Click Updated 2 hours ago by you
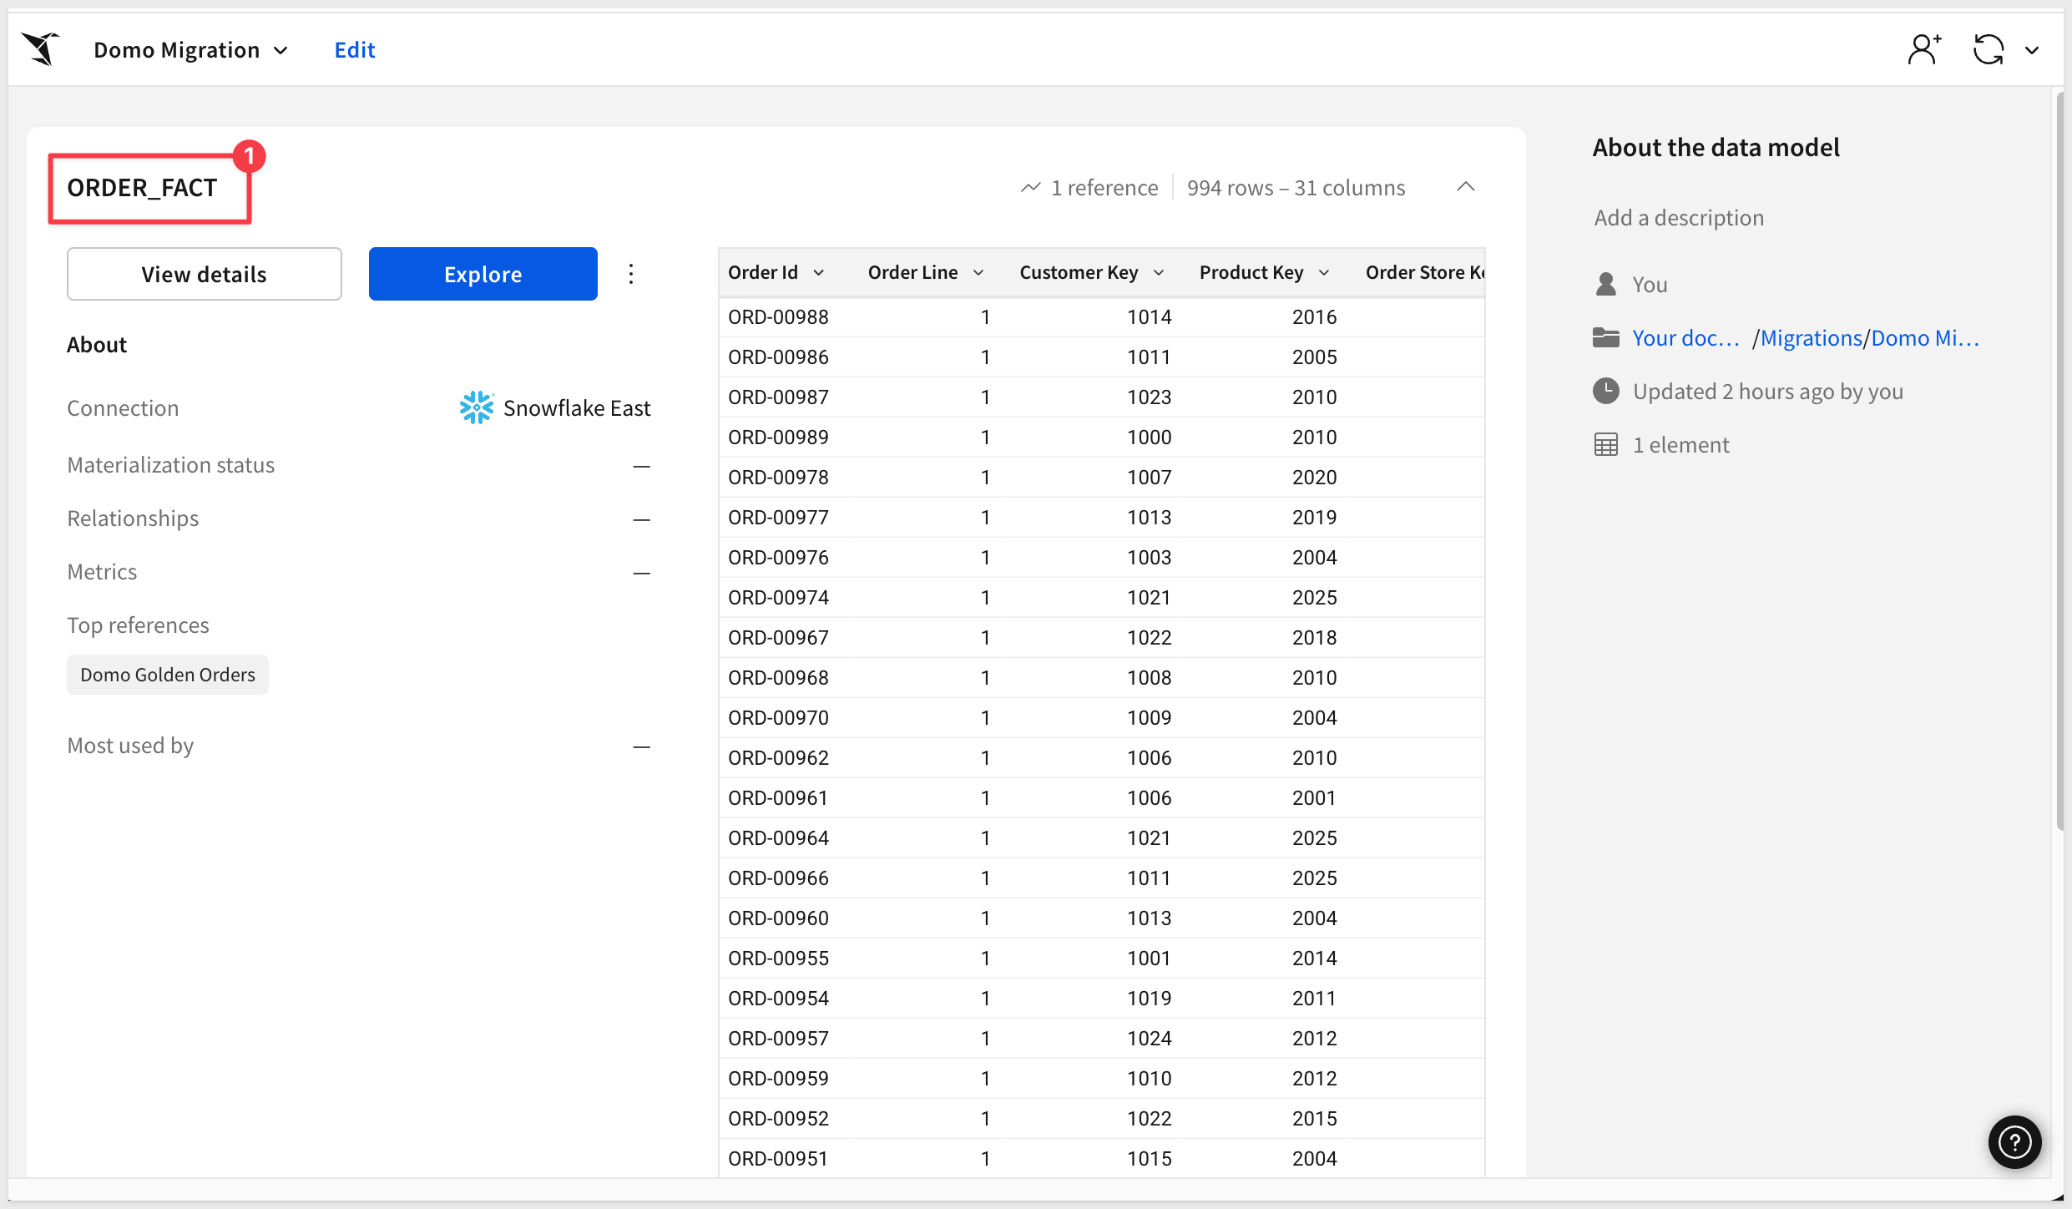This screenshot has height=1209, width=2072. [1768, 392]
